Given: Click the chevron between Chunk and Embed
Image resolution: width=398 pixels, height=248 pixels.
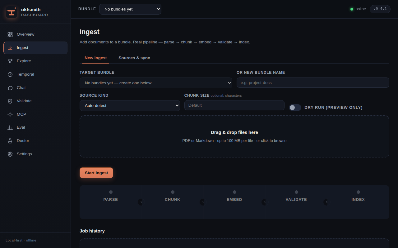Looking at the screenshot, I should [x=202, y=202].
